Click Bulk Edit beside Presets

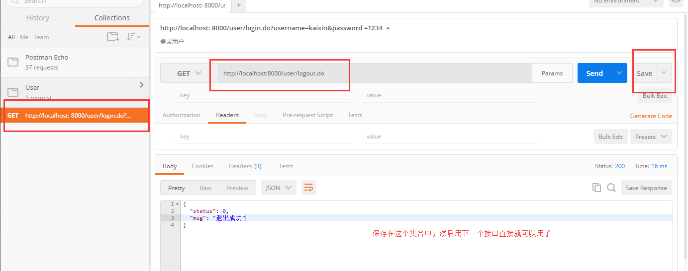click(x=610, y=136)
